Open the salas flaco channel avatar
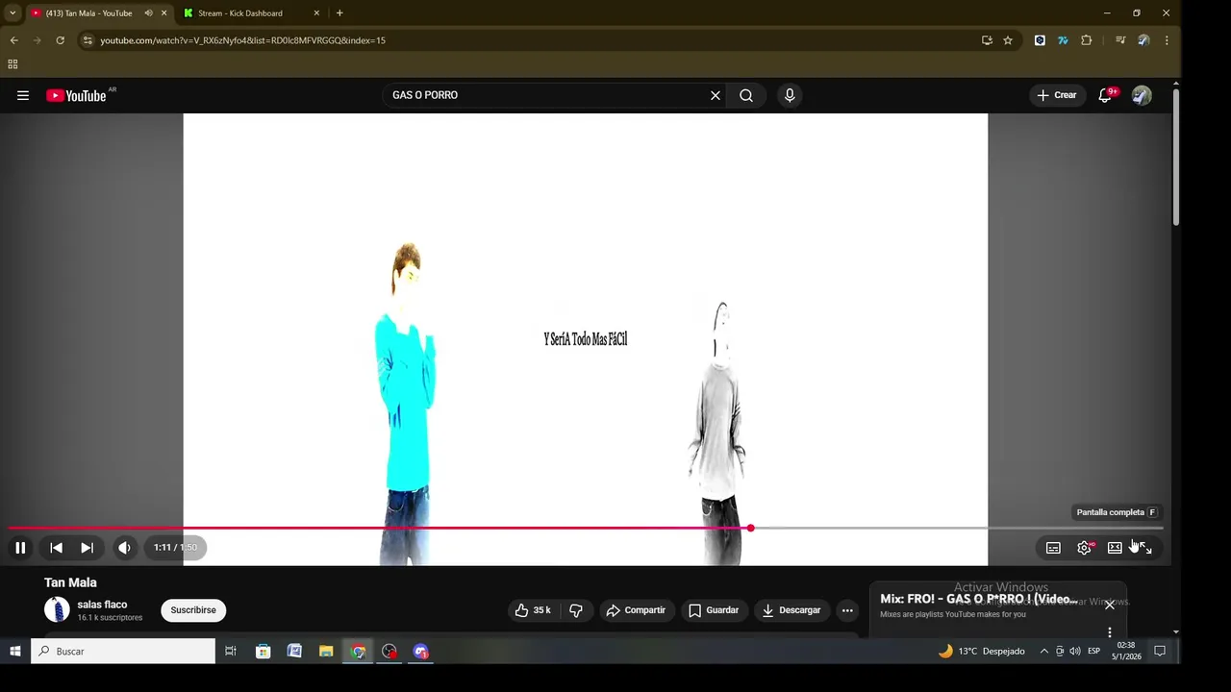The height and width of the screenshot is (692, 1231). pos(57,610)
